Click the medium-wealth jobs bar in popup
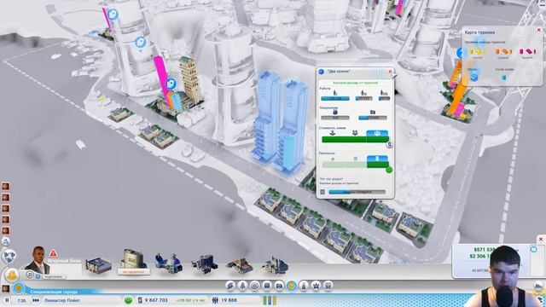The height and width of the screenshot is (307, 546). (x=364, y=99)
